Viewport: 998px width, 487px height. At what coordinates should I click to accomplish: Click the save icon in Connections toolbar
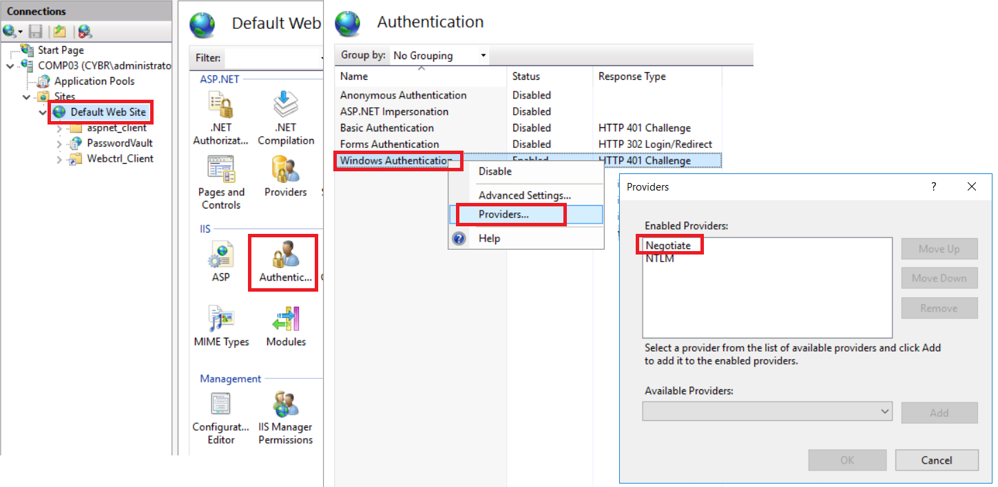tap(36, 31)
